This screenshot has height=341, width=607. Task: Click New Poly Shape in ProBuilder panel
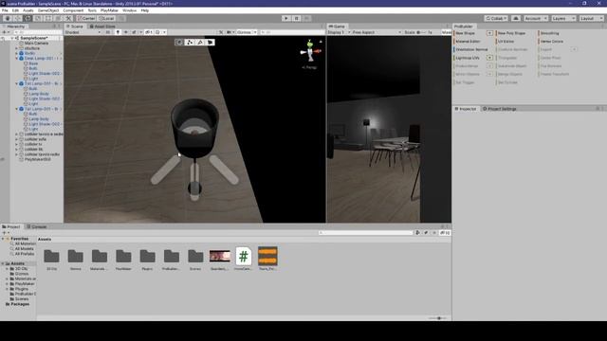click(x=512, y=33)
